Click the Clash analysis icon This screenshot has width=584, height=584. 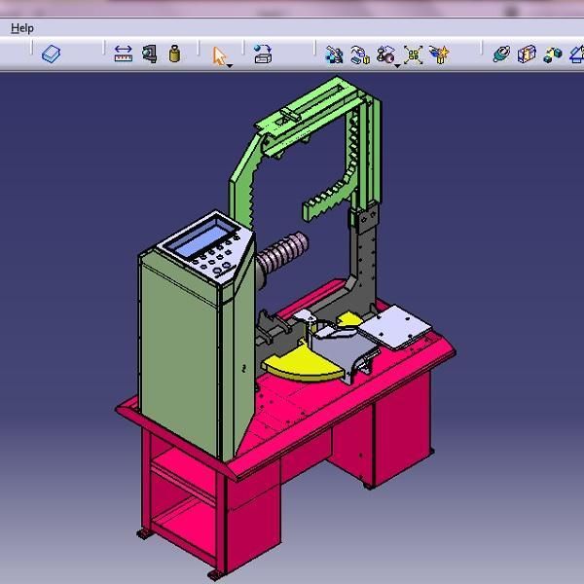pos(501,55)
